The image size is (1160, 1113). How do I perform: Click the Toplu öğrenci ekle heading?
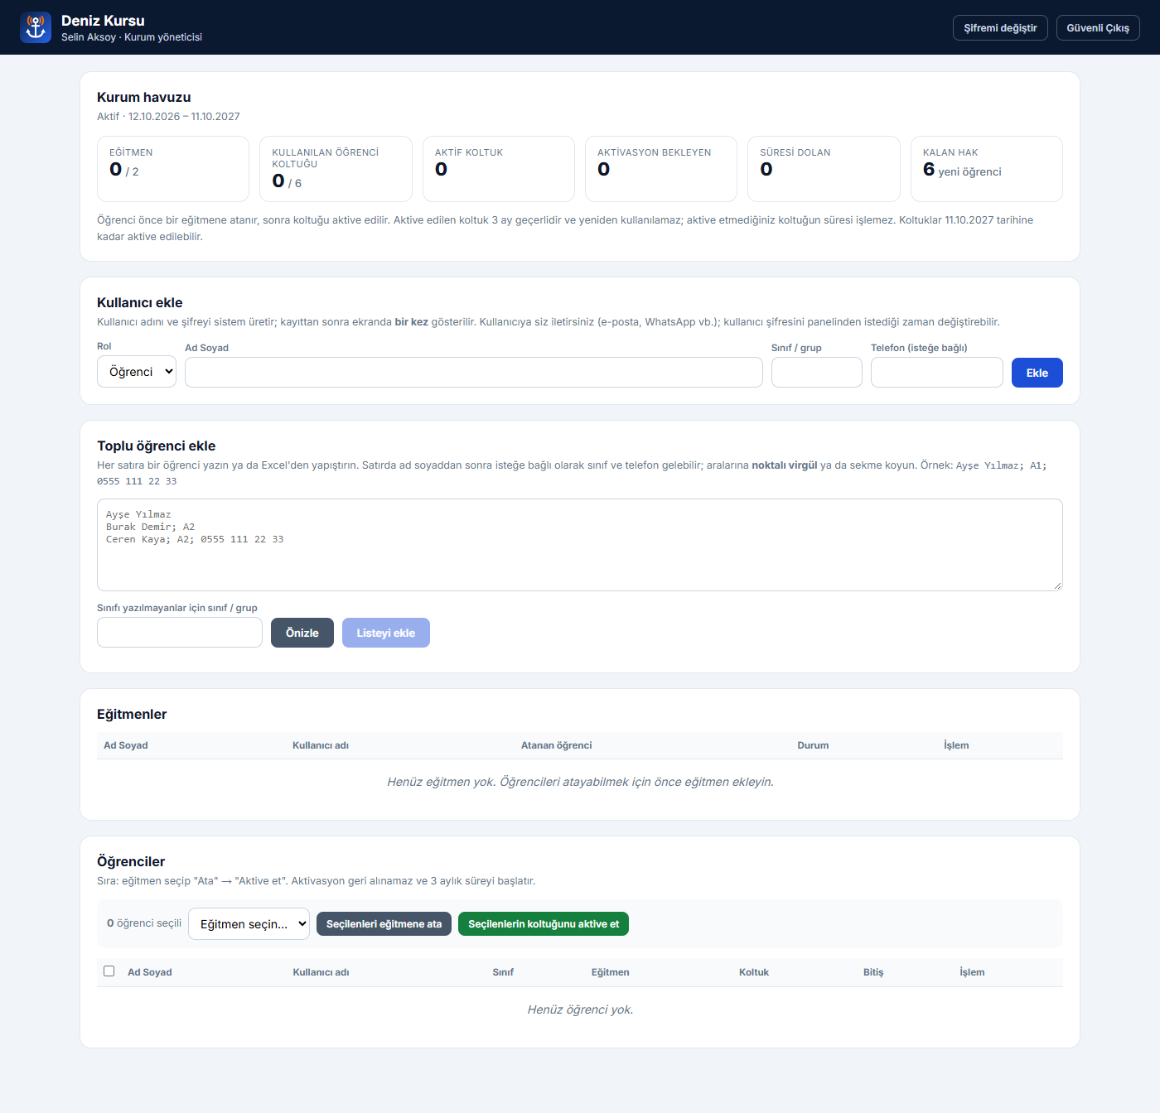[x=157, y=446]
